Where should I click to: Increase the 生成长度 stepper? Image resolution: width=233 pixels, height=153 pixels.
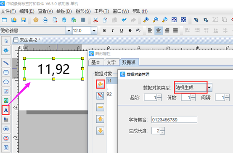click(x=162, y=129)
